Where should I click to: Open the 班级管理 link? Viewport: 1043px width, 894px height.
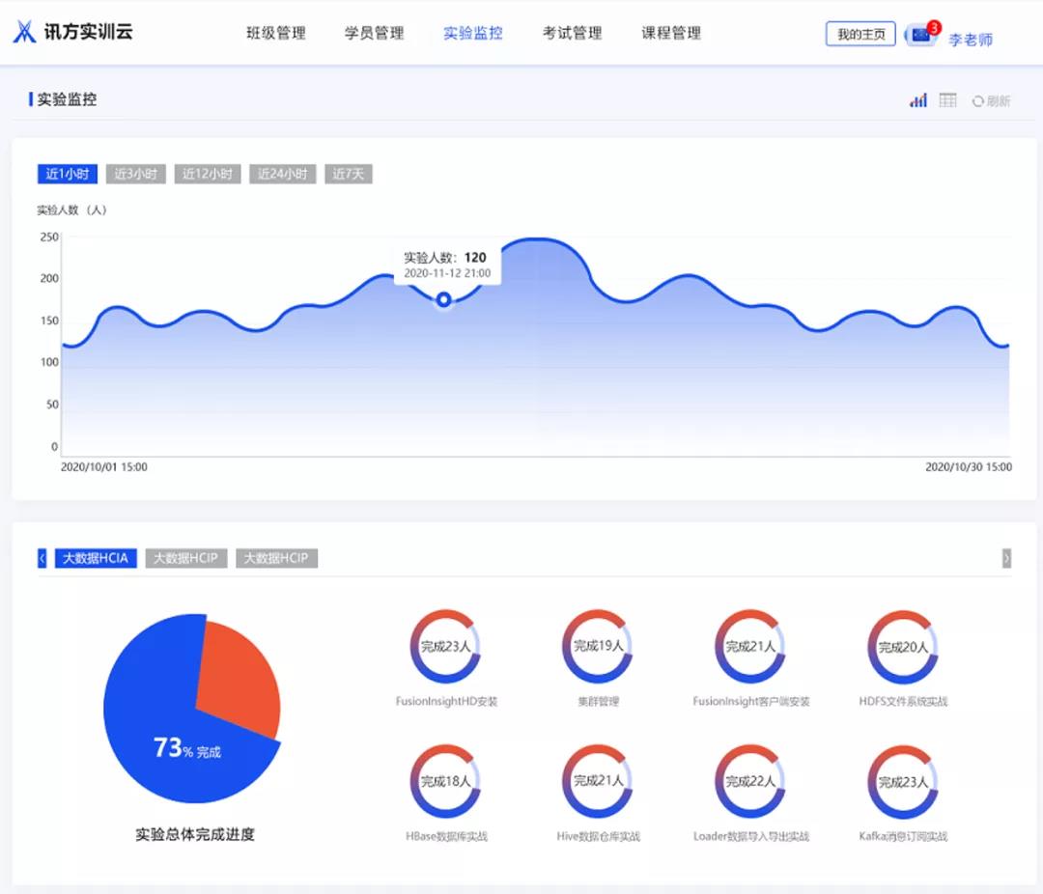[x=276, y=32]
